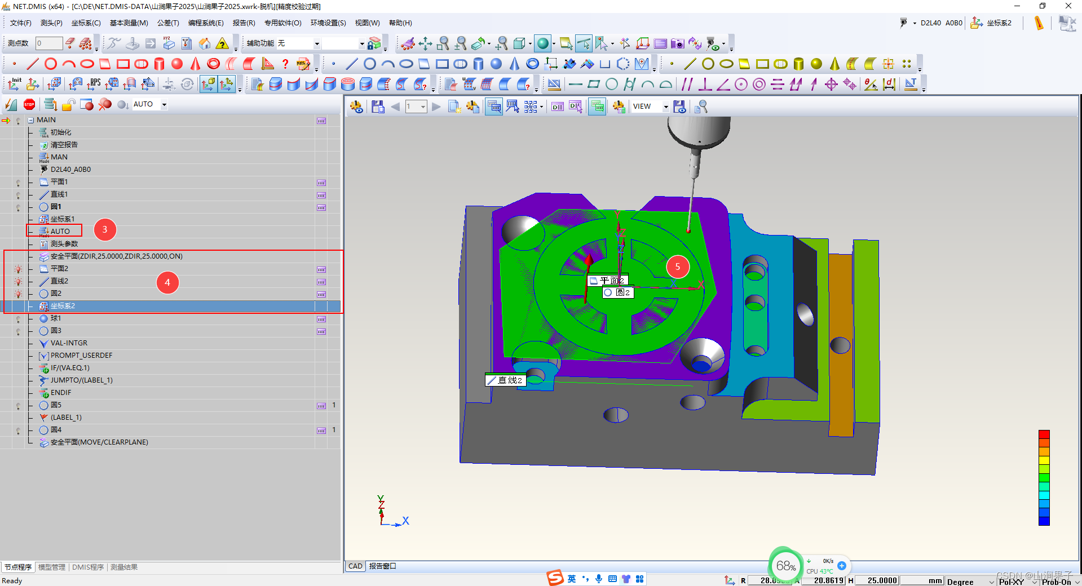Click the thermometer temperature icon
This screenshot has width=1082, height=586.
(x=1039, y=23)
